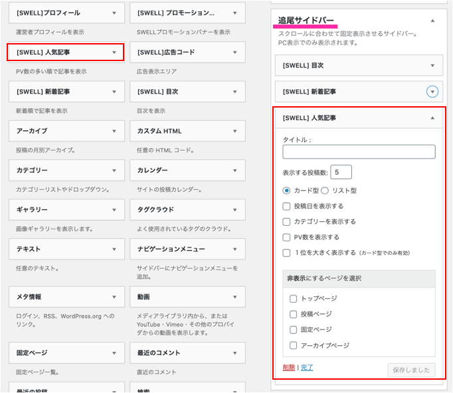
Task: Check 固定ページ under hidden pages
Action: click(293, 330)
